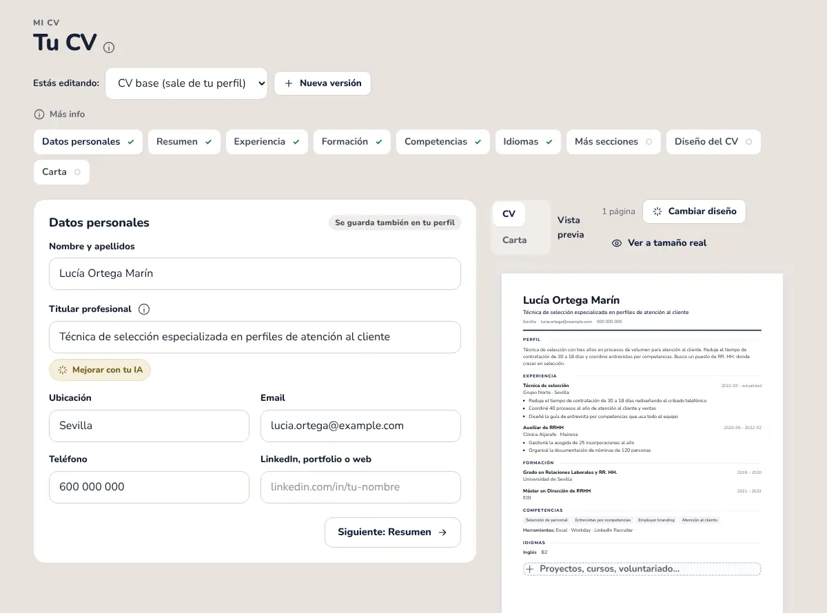The height and width of the screenshot is (613, 827).
Task: Switch preview to Carta toggle
Action: click(514, 240)
